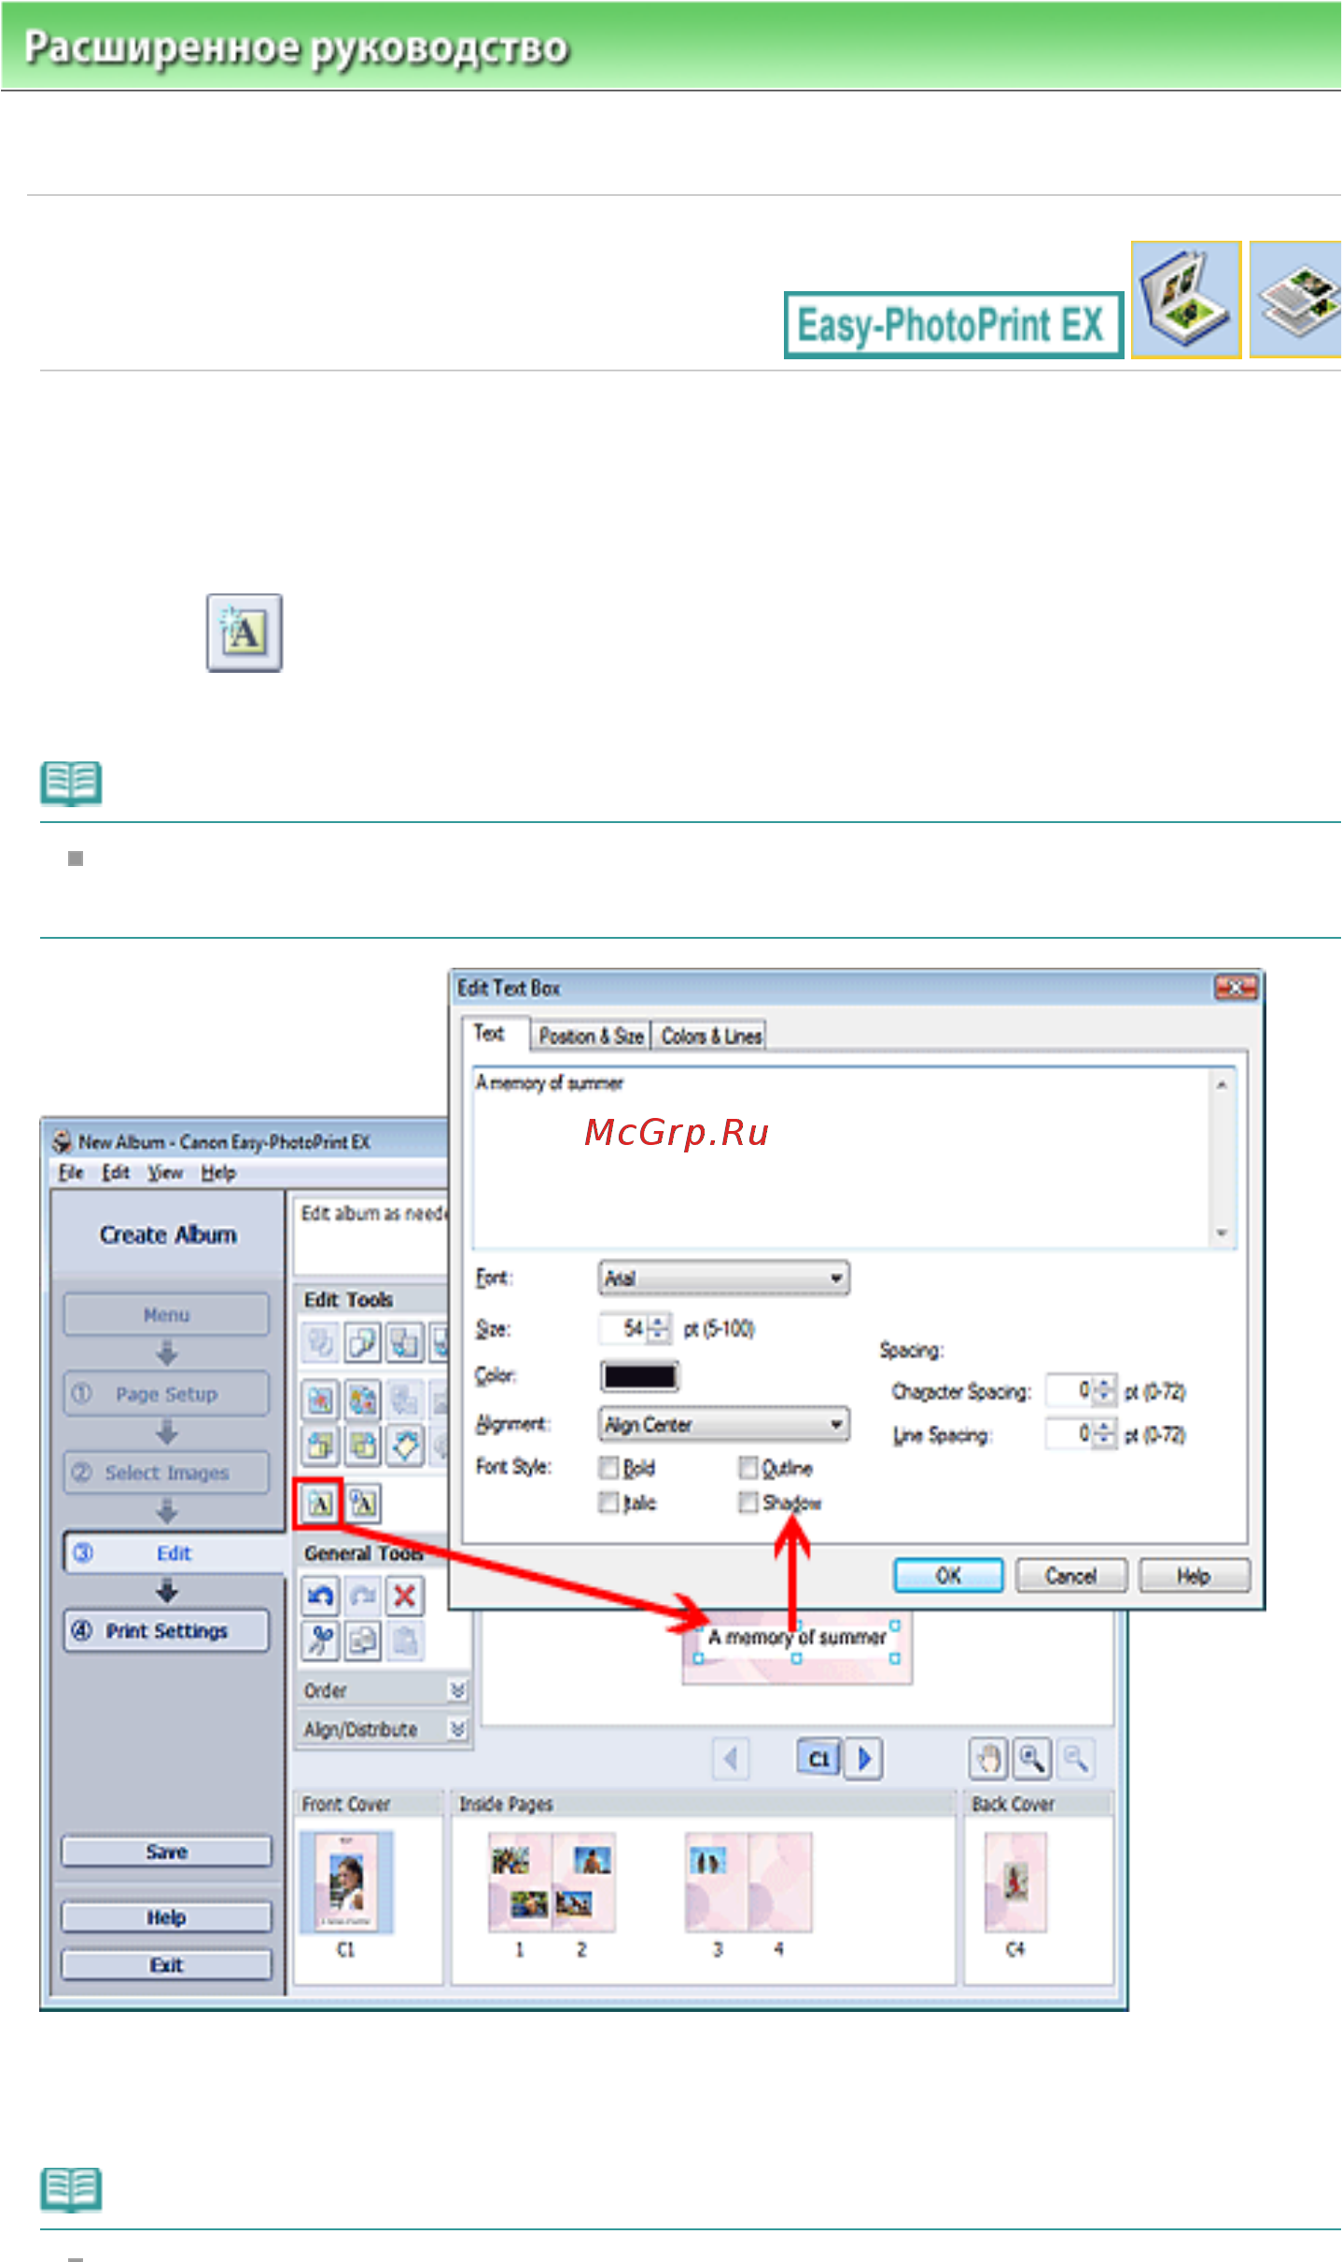Click the zoom out magnifier icon
The height and width of the screenshot is (2262, 1342).
pos(1075,1759)
